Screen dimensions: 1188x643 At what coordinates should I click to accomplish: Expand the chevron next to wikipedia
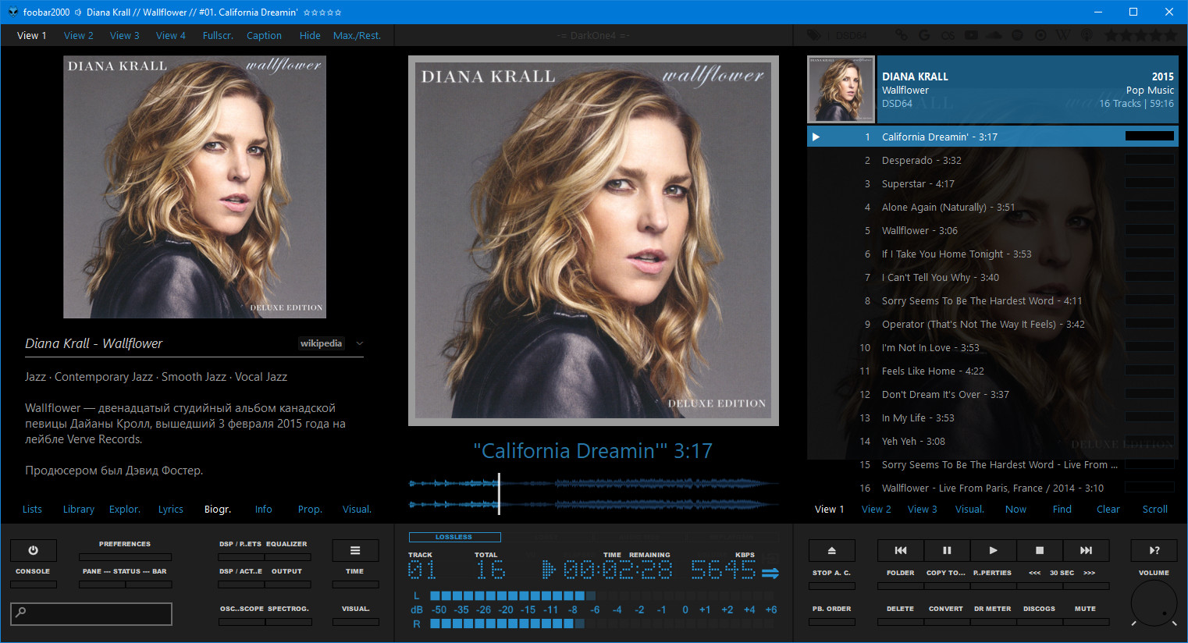coord(360,343)
